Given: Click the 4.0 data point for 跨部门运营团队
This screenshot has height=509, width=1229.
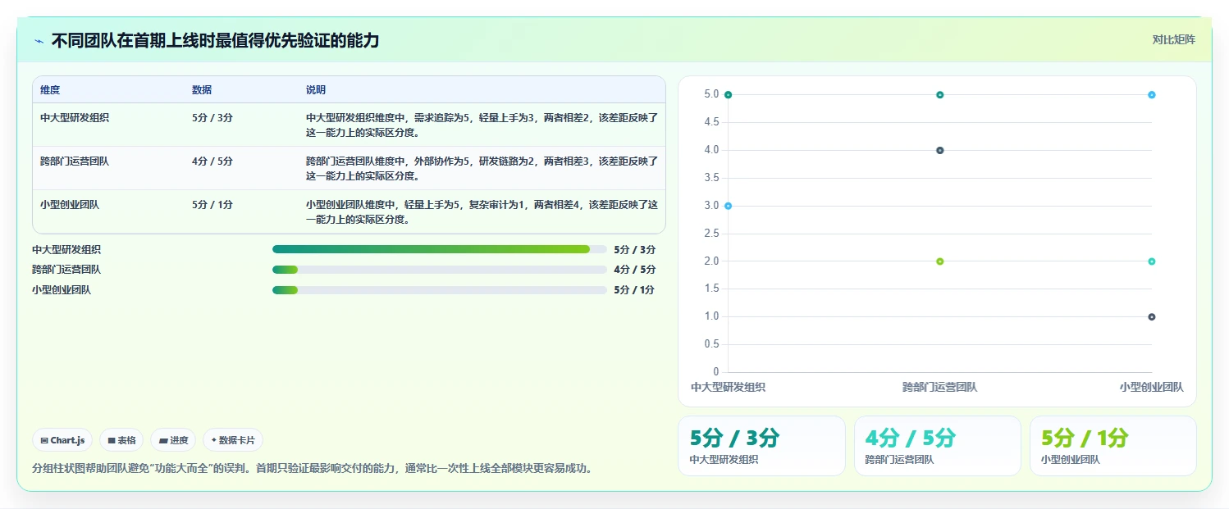Looking at the screenshot, I should 940,150.
